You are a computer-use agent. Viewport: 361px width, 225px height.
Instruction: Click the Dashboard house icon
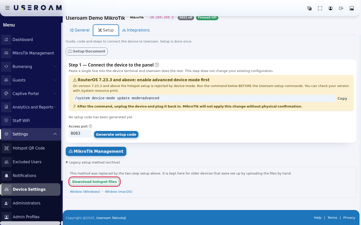point(6,39)
